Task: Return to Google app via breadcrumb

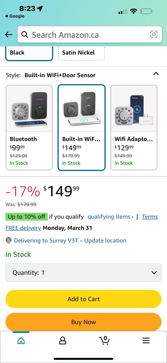Action: pyautogui.click(x=15, y=16)
